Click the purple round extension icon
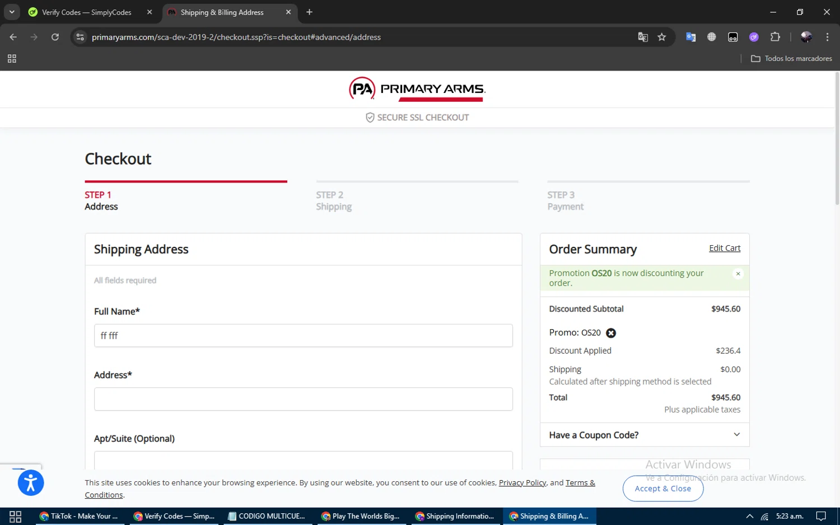Image resolution: width=840 pixels, height=525 pixels. (x=754, y=37)
